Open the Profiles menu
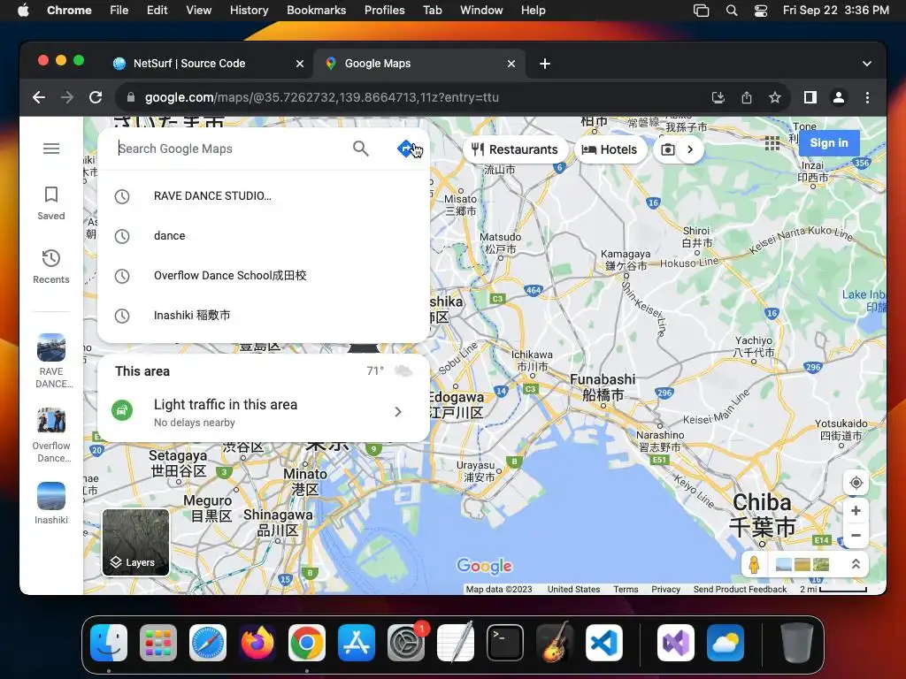 [x=384, y=10]
